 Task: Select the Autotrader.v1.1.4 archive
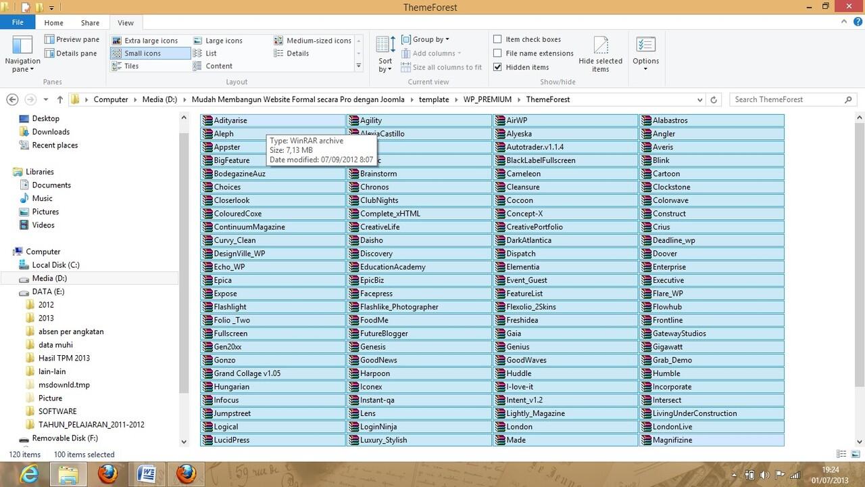566,147
